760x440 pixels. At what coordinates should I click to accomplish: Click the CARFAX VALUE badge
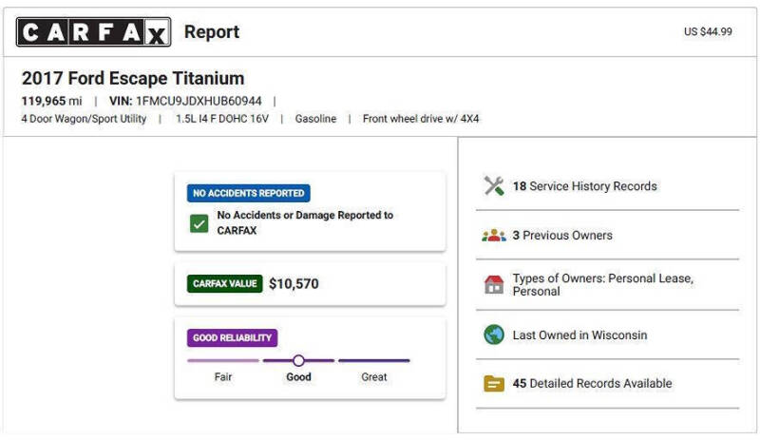click(225, 284)
